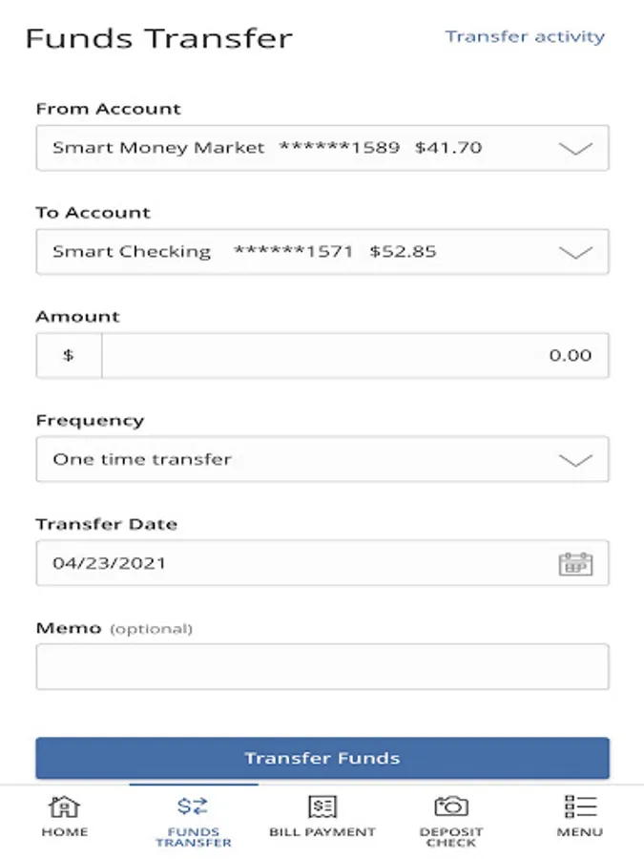Switch to the DEPOSIT CHECK tab label
Screen dimensions: 644x859
[x=451, y=837]
